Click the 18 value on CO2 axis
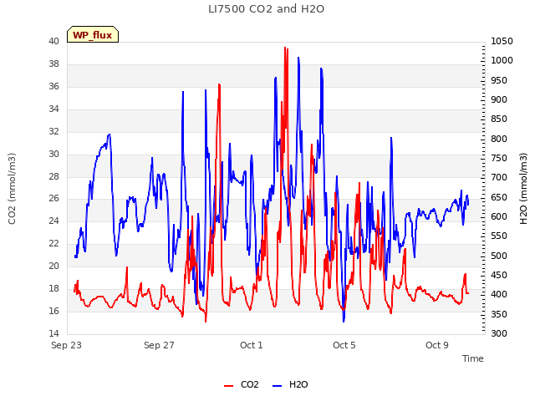Image resolution: width=535 pixels, height=401 pixels. point(53,288)
